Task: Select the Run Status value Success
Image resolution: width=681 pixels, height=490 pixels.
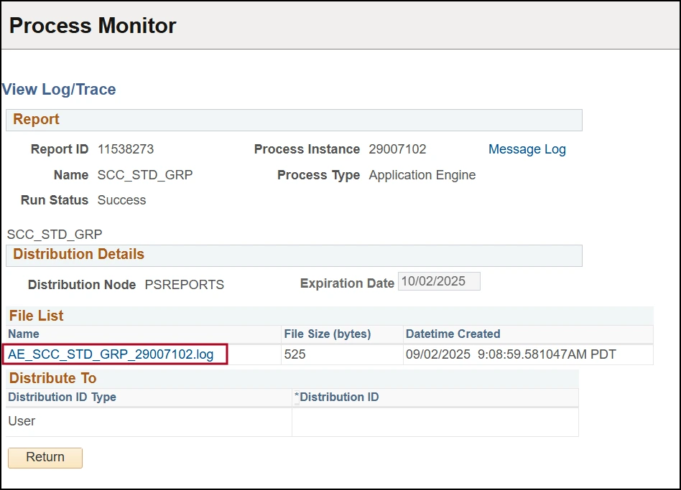Action: tap(121, 200)
